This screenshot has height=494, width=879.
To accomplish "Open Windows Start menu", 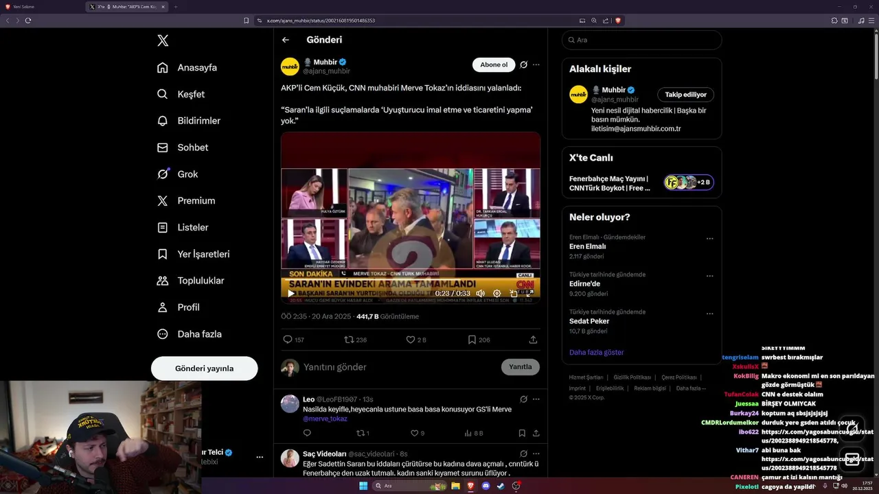I will coord(363,486).
